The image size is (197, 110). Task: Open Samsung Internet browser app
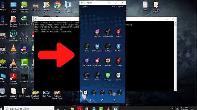86,75
